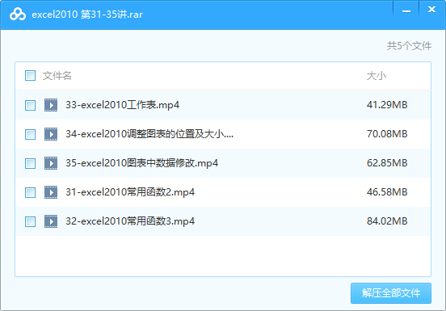
Task: Select file name 35-excel2010图表中数据修改.mp4
Action: 142,163
